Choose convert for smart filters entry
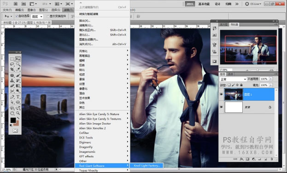This screenshot has width=287, height=173. [102, 14]
